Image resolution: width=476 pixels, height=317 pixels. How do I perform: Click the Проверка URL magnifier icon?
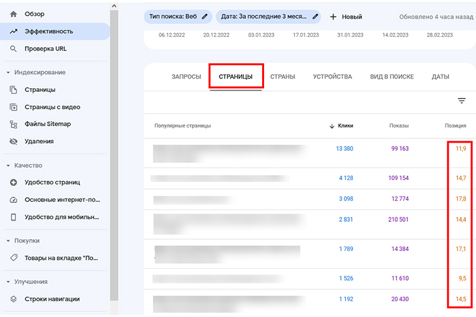pos(13,49)
